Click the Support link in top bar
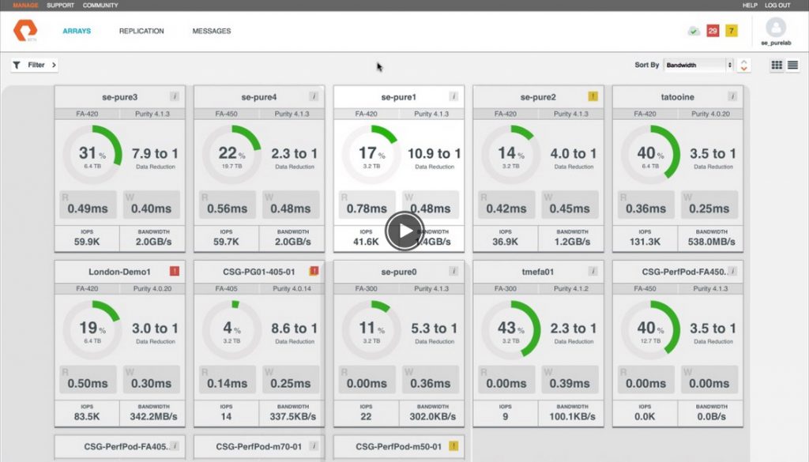809x462 pixels. tap(60, 6)
